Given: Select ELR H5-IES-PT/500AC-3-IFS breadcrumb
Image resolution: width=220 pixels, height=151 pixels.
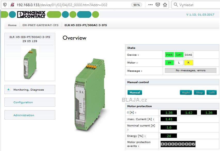Looking at the screenshot, I should coord(86,25).
